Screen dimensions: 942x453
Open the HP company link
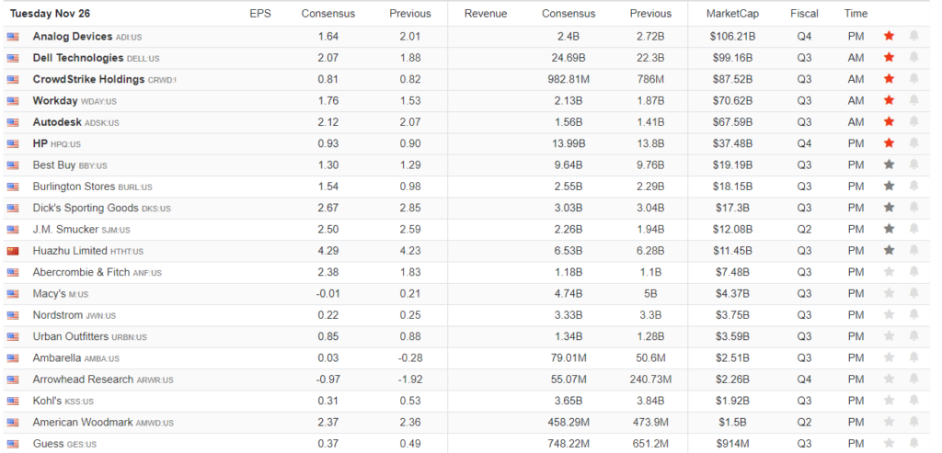[x=40, y=143]
